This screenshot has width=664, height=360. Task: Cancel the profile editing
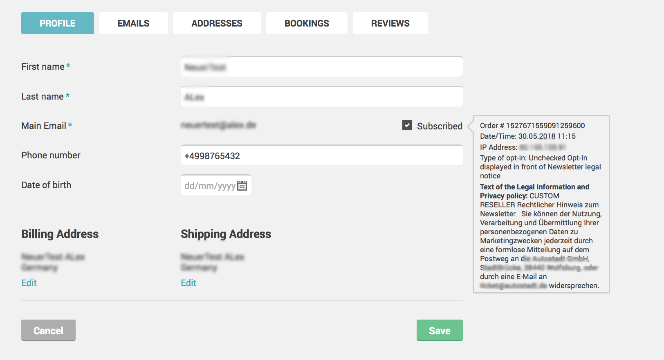click(x=48, y=330)
